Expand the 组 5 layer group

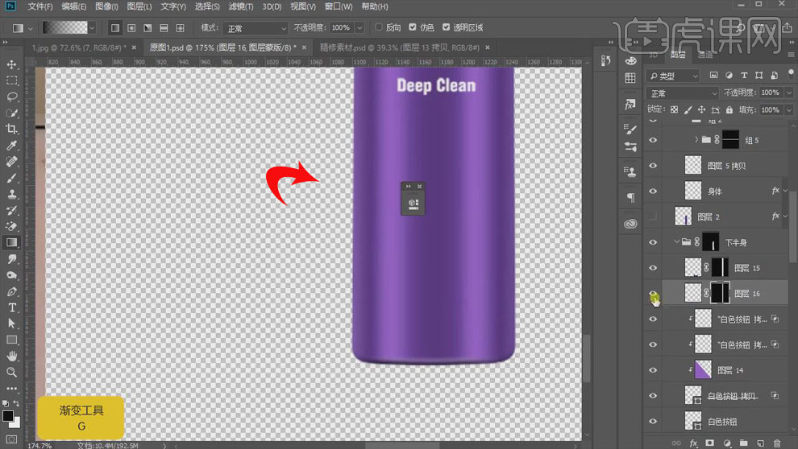696,140
